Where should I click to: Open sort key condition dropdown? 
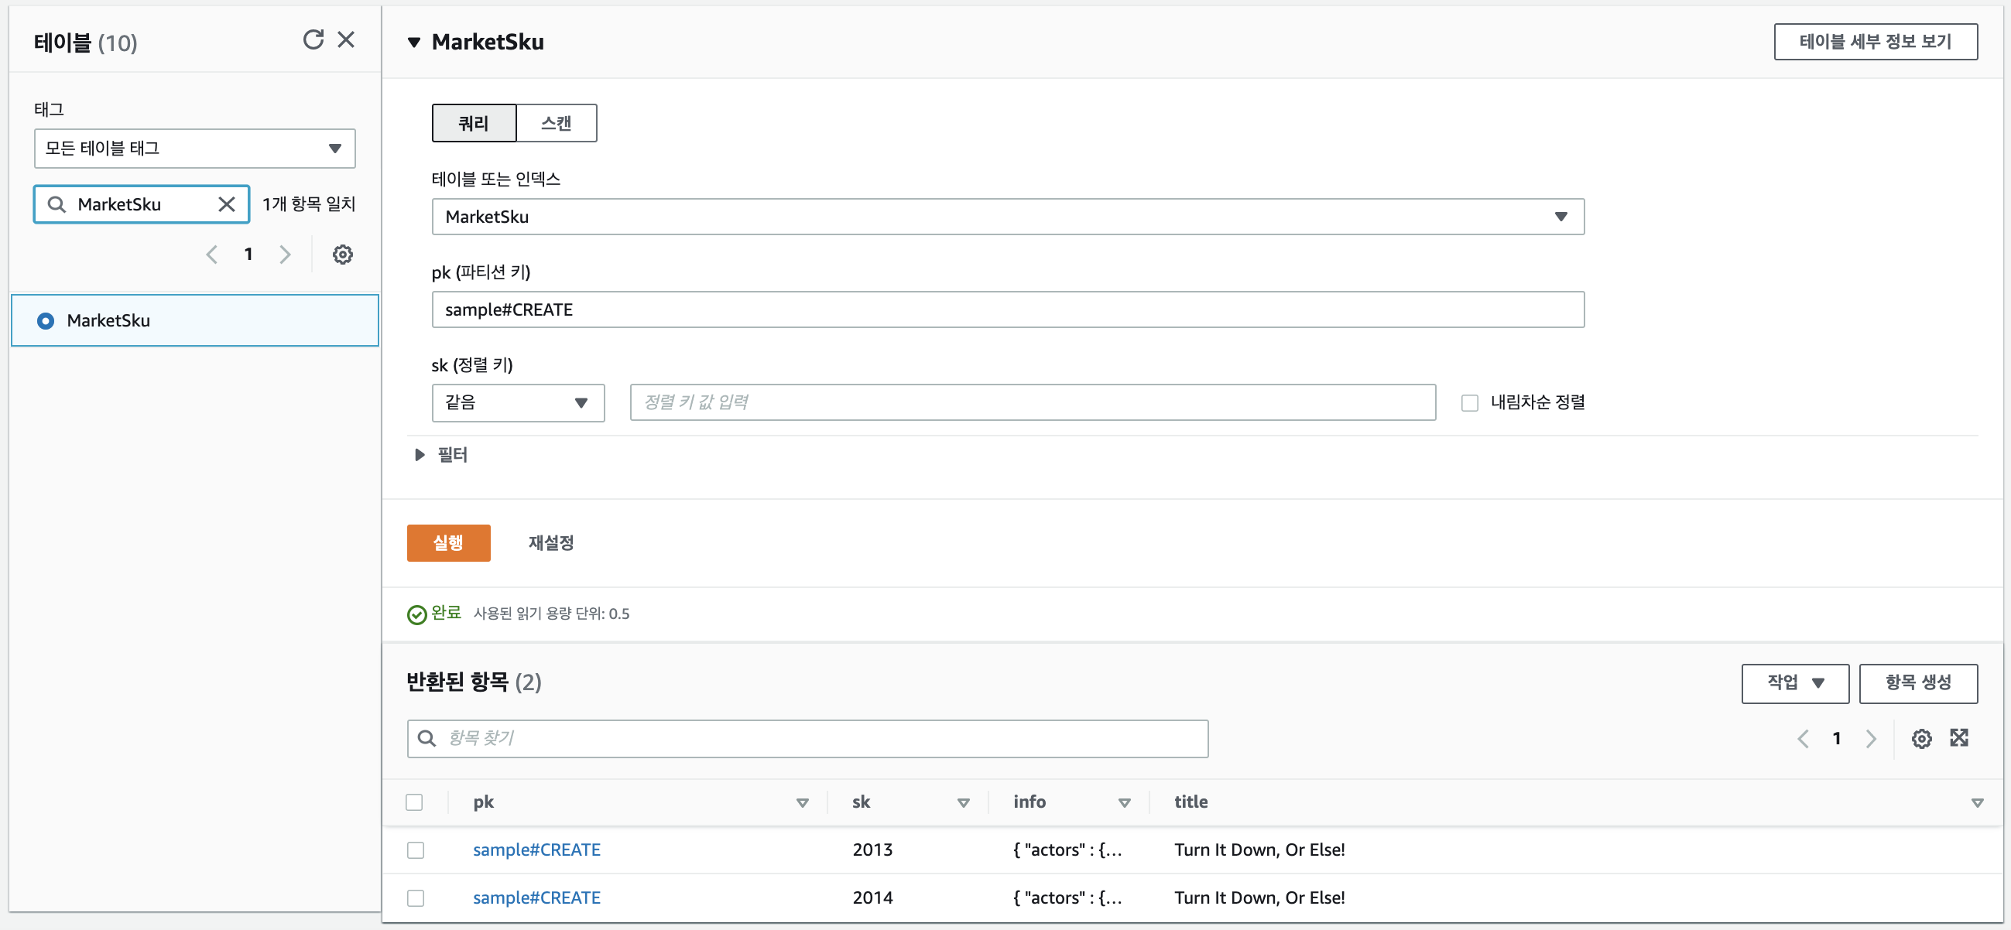518,402
